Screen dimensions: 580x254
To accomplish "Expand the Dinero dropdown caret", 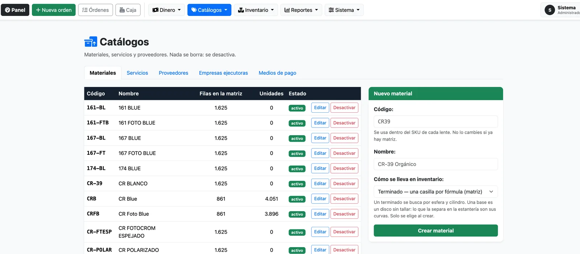I will tap(179, 10).
